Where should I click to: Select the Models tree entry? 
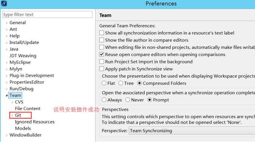23,129
